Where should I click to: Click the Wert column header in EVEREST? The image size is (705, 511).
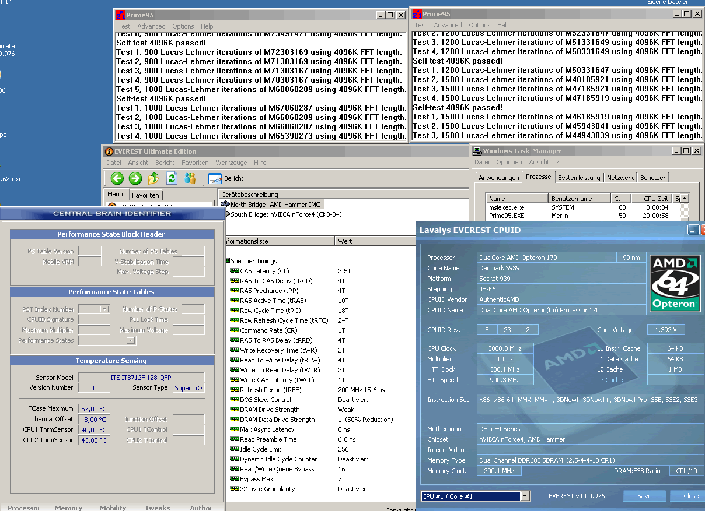pos(403,241)
